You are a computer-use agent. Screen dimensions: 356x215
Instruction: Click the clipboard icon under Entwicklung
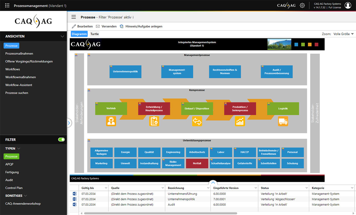(154, 121)
